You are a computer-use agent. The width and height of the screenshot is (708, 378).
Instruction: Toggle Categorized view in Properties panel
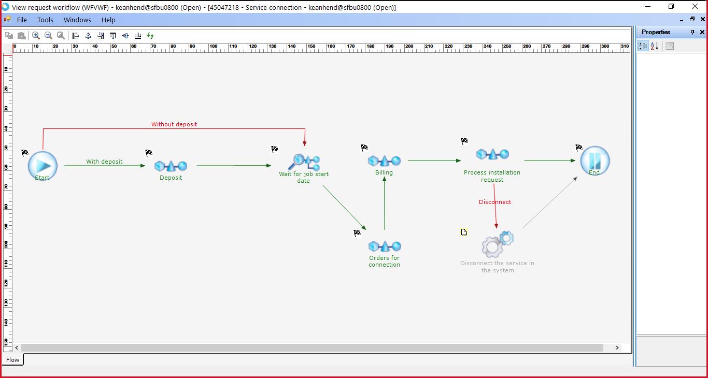(643, 46)
